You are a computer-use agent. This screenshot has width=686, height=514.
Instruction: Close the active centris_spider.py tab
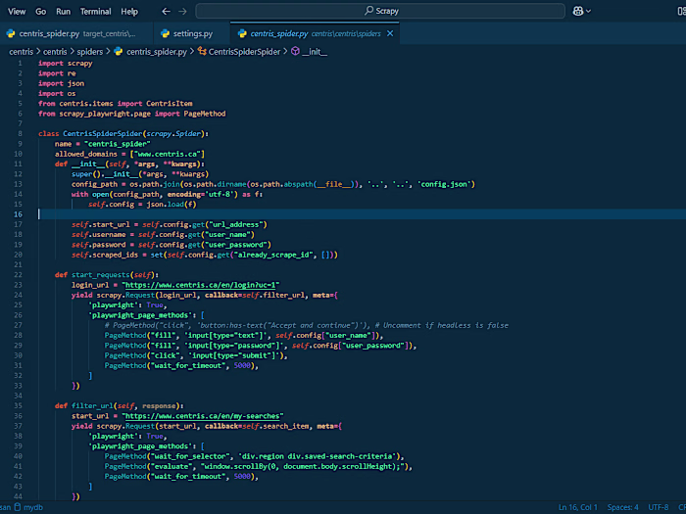[x=390, y=33]
